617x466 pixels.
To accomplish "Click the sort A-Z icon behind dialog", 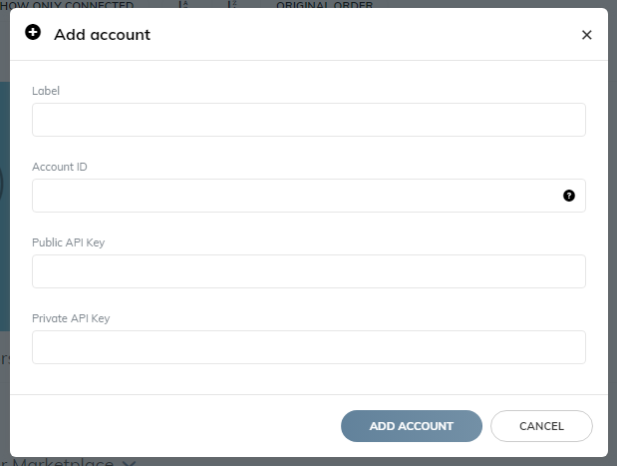I will click(183, 4).
